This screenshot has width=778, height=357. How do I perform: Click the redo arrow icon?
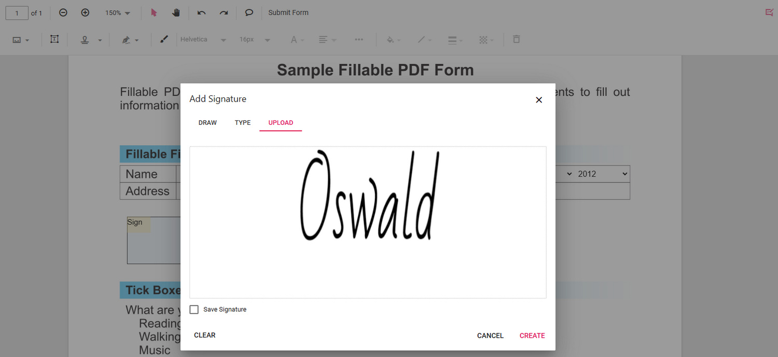click(224, 12)
